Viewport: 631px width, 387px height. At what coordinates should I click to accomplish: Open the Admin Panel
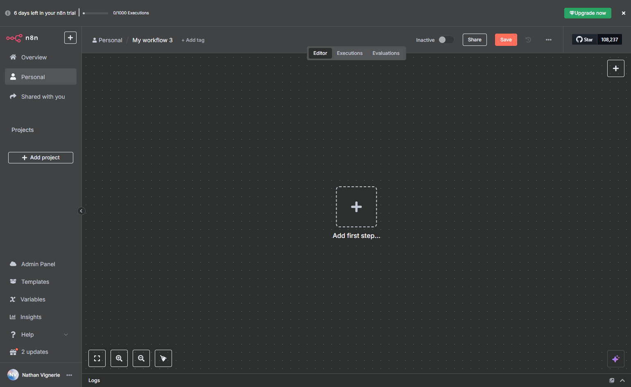click(41, 264)
